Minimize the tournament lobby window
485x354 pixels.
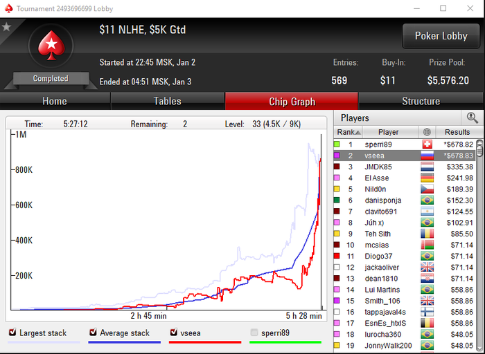pos(416,8)
